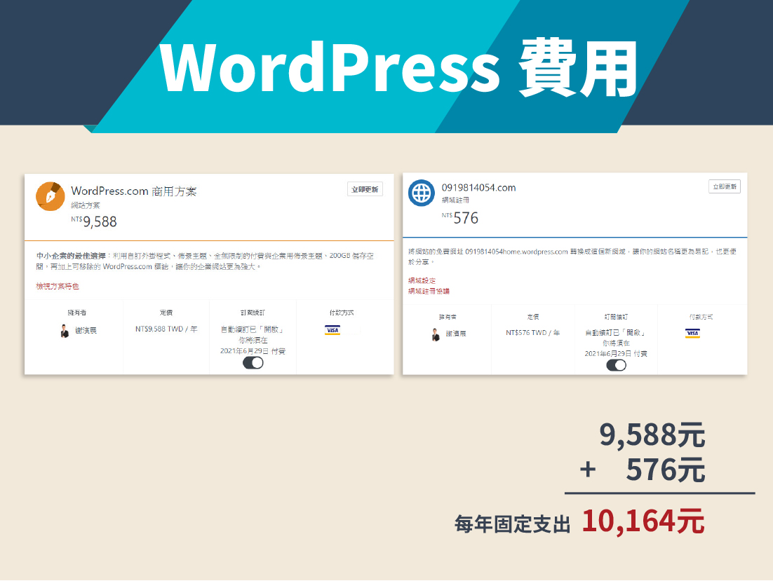773x581 pixels.
Task: Click the blue globe domain icon
Action: pos(422,193)
